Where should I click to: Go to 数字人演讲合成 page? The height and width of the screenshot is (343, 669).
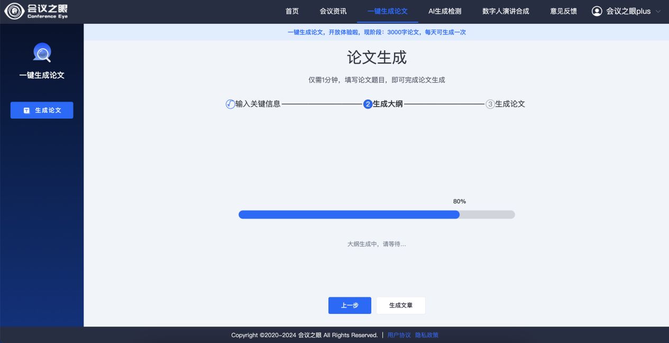tap(506, 11)
